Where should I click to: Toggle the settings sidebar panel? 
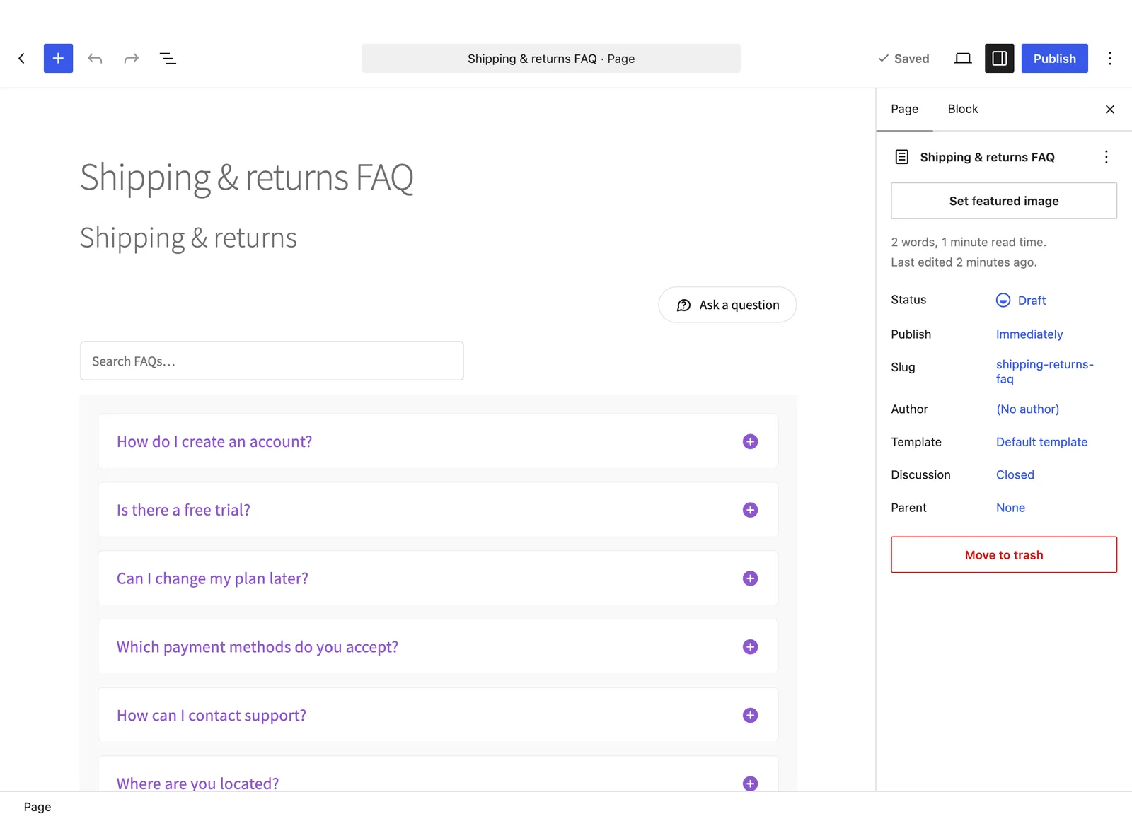1000,58
